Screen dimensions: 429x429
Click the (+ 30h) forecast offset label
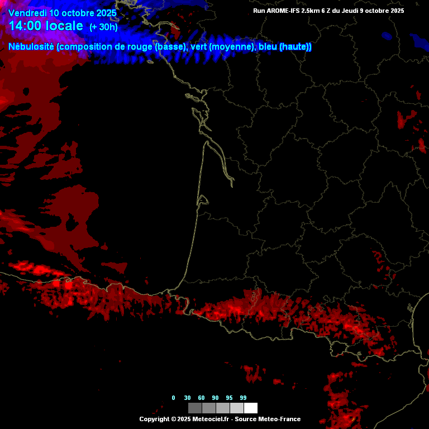pyautogui.click(x=103, y=27)
